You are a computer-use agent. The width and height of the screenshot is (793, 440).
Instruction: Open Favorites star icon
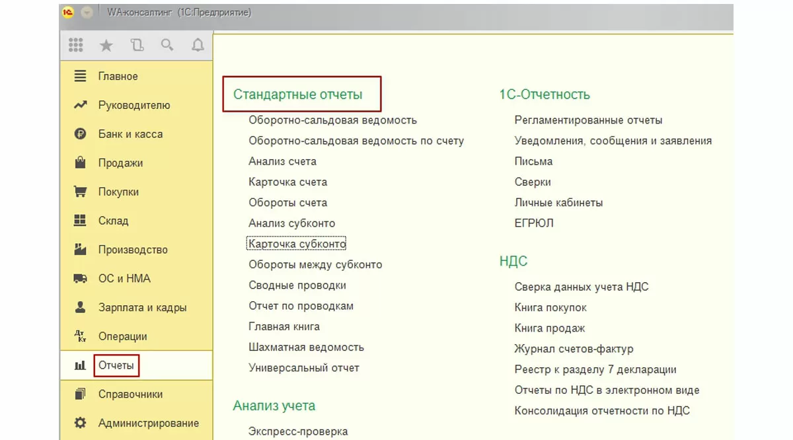pyautogui.click(x=106, y=45)
